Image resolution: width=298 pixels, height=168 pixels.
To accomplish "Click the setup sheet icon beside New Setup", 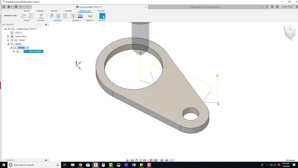I will pos(31,16).
